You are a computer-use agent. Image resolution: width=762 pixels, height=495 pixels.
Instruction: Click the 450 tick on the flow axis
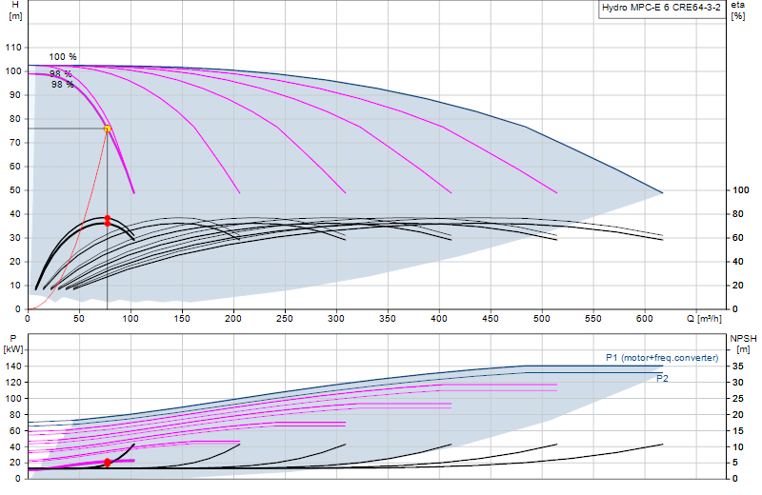point(491,319)
